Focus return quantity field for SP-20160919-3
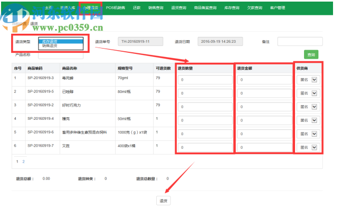This screenshot has height=218, width=342. click(x=205, y=80)
